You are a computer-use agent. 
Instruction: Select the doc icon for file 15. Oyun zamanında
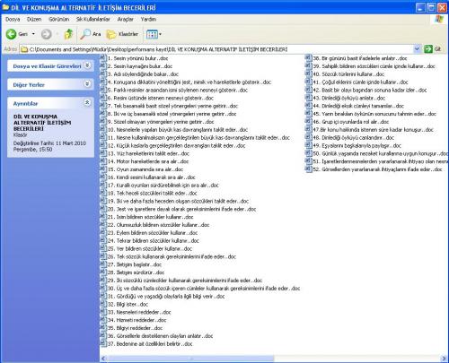[x=103, y=169]
